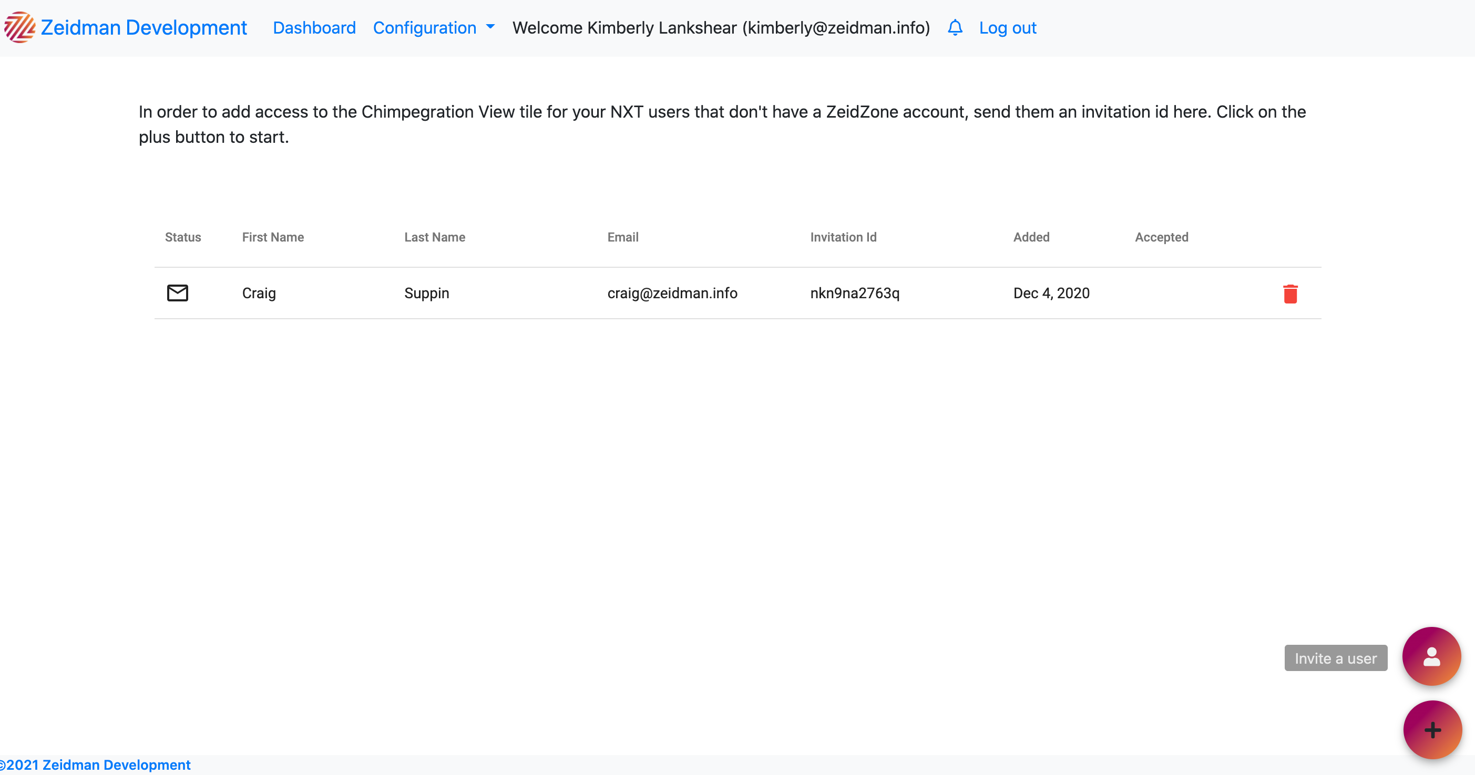Click the plus floating action button
The image size is (1475, 775).
point(1432,730)
